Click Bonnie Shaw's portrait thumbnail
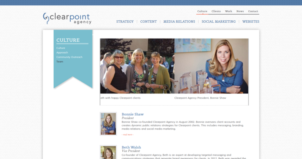 [x=108, y=124]
